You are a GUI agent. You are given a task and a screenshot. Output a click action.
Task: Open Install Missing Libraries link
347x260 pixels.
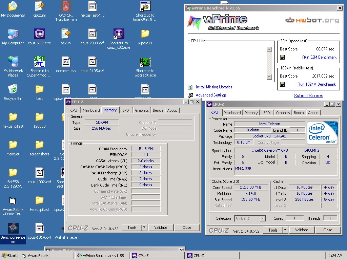pyautogui.click(x=214, y=87)
